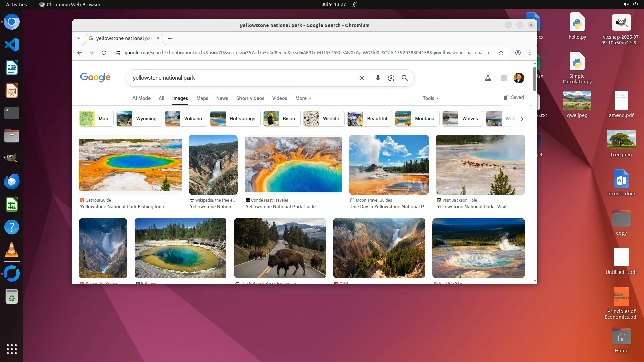
Task: Click the voice search microphone icon
Action: [378, 78]
